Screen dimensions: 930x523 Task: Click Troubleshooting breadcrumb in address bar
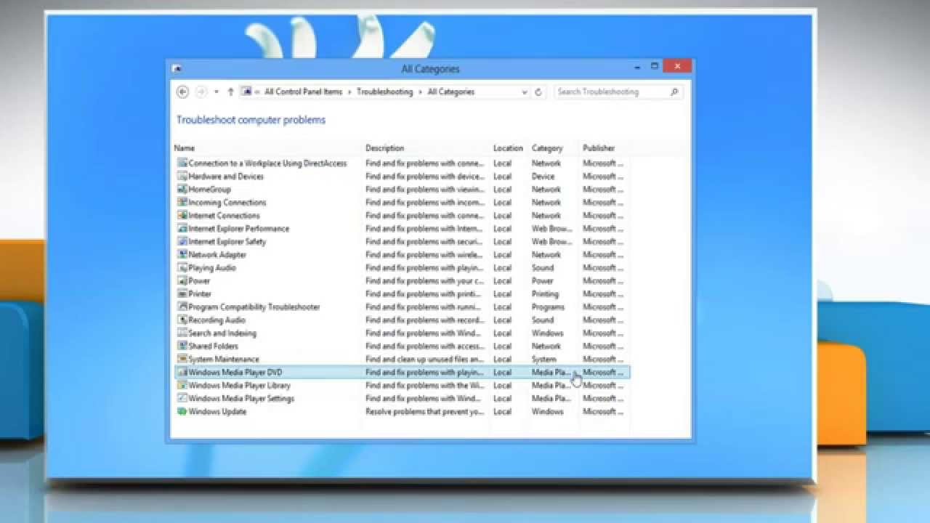click(x=384, y=92)
